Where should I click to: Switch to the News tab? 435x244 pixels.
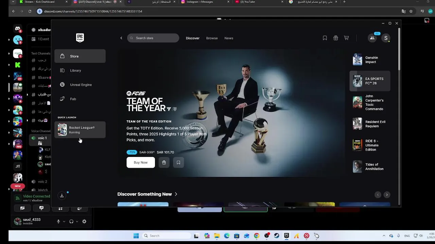click(x=229, y=38)
